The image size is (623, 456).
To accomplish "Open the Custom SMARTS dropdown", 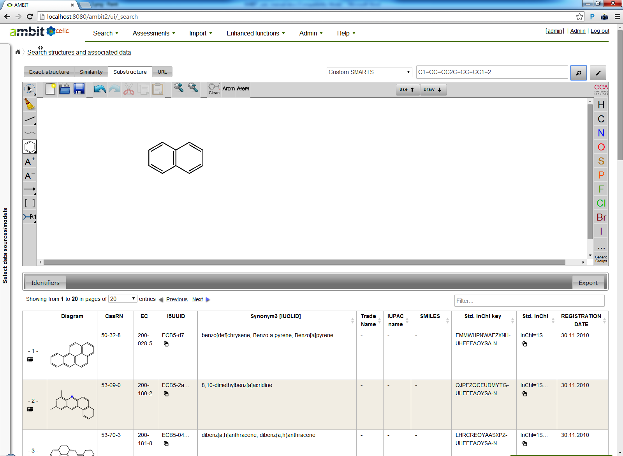I will tap(369, 72).
